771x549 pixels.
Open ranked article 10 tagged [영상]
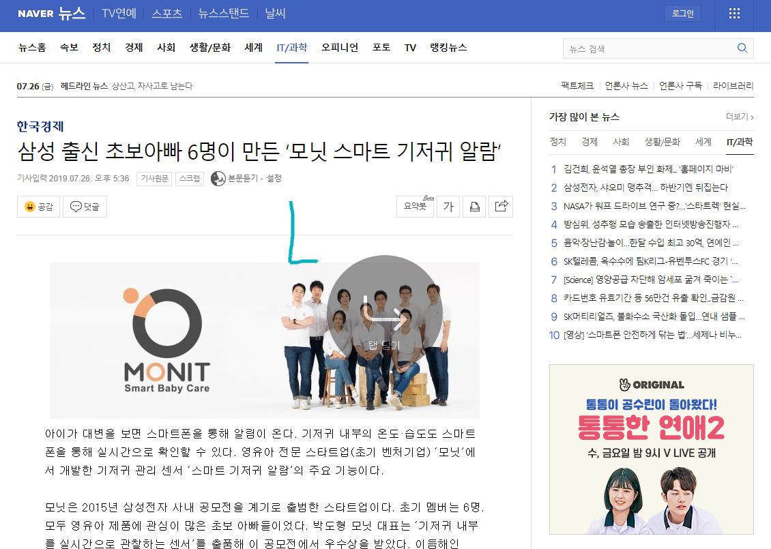coord(652,335)
